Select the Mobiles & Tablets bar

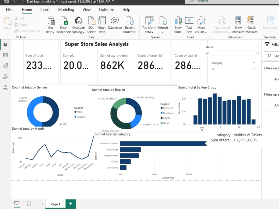click(163, 144)
